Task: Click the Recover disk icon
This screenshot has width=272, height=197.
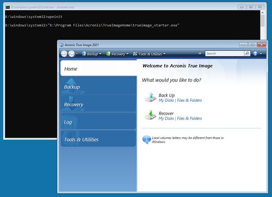Action: pos(150,115)
